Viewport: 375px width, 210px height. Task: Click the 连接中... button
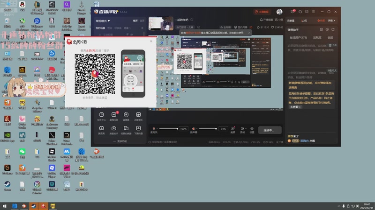pos(270,130)
